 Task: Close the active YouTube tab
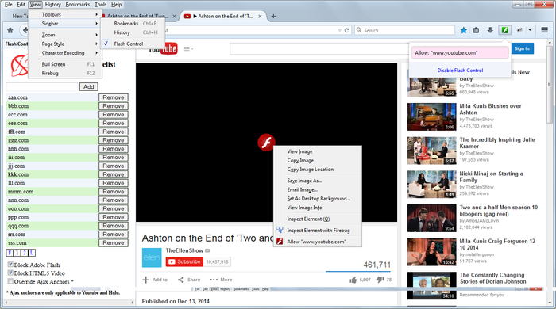260,17
